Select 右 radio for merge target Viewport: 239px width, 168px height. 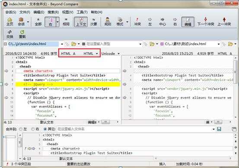tap(35, 129)
